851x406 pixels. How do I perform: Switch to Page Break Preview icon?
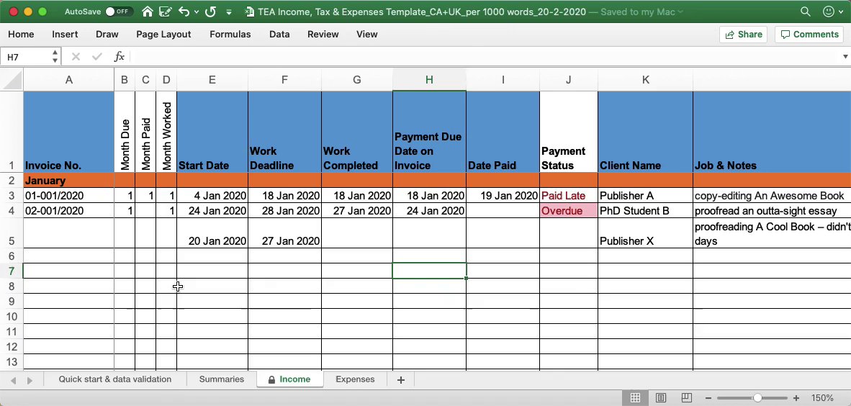686,398
